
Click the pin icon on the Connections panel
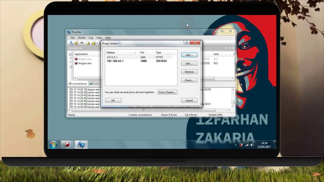pos(230,48)
